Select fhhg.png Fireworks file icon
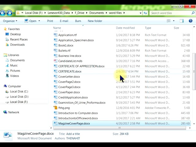196x147 pixels. click(55, 107)
